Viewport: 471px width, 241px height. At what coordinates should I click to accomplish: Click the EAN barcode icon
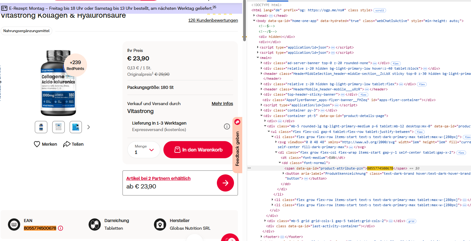[14, 225]
